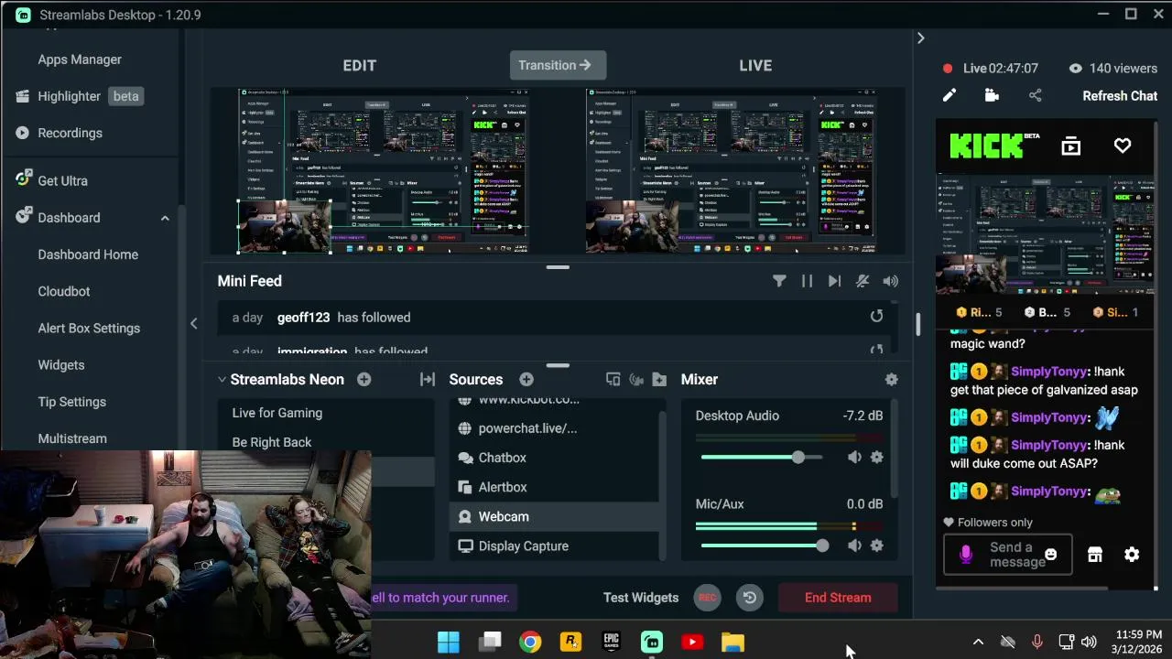This screenshot has height=659, width=1172.
Task: Collapse the left sidebar with the arrow
Action: pyautogui.click(x=193, y=323)
